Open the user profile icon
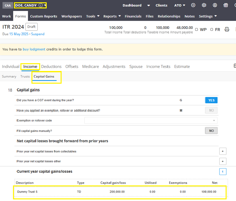Viewport: 236px width, 201px height. pyautogui.click(x=215, y=5)
